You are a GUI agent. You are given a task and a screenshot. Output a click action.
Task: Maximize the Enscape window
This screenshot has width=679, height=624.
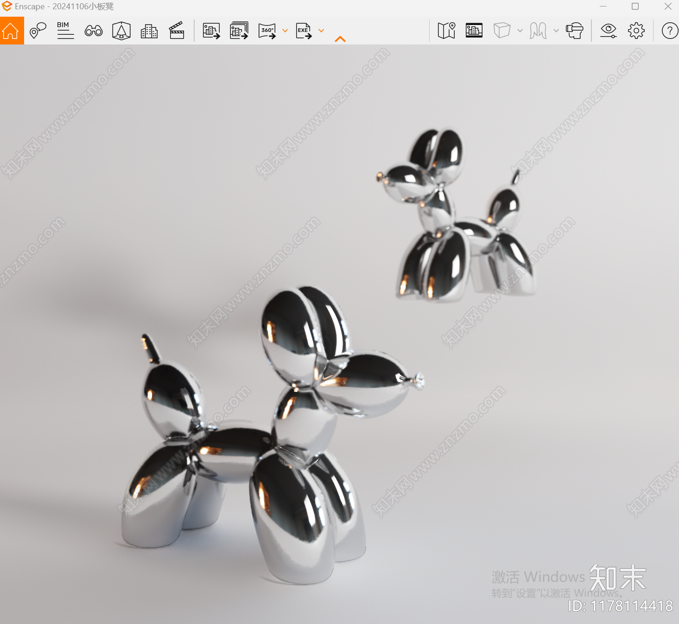tap(635, 6)
